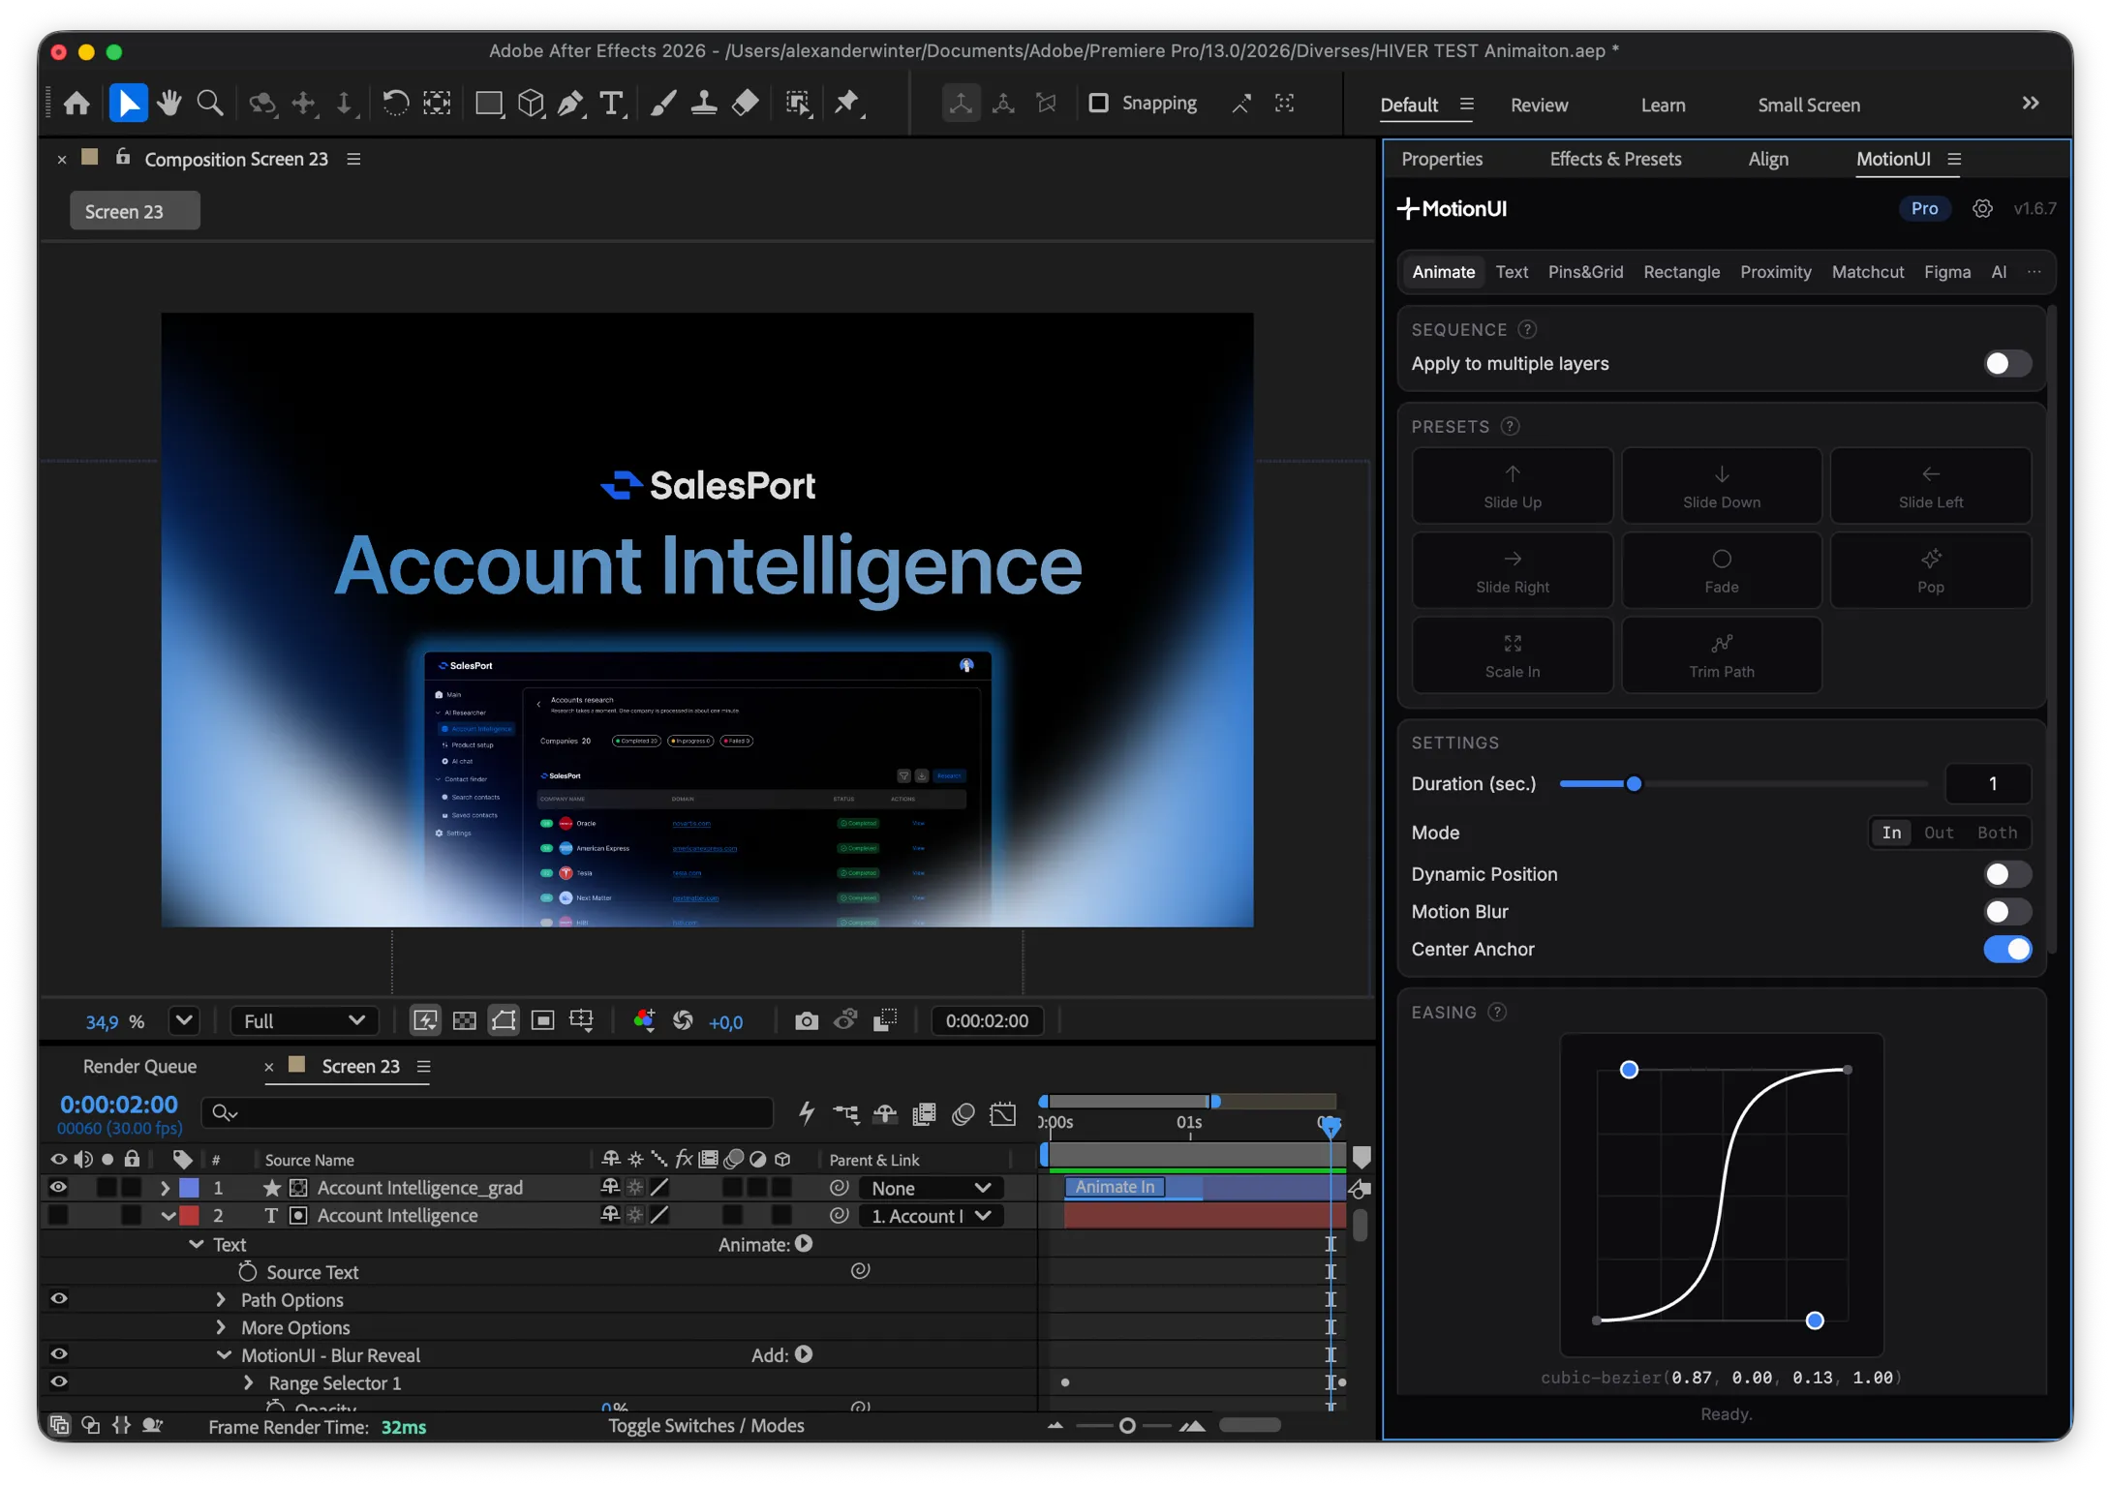Click the Animate In layer marker

[x=1115, y=1187]
